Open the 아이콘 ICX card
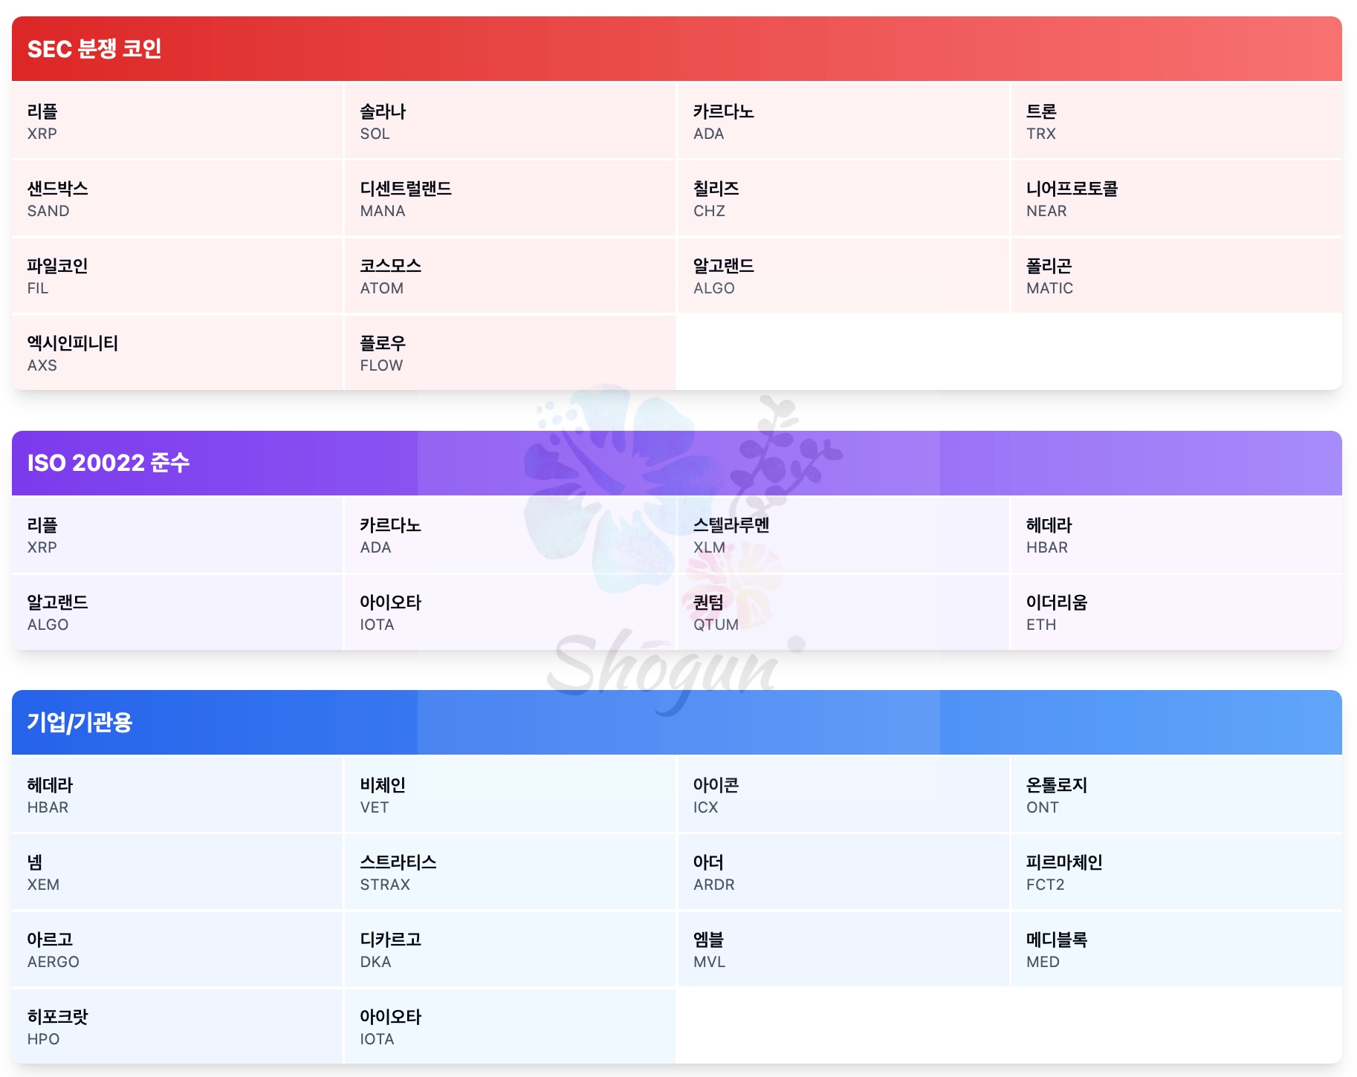1357x1077 pixels. (843, 795)
